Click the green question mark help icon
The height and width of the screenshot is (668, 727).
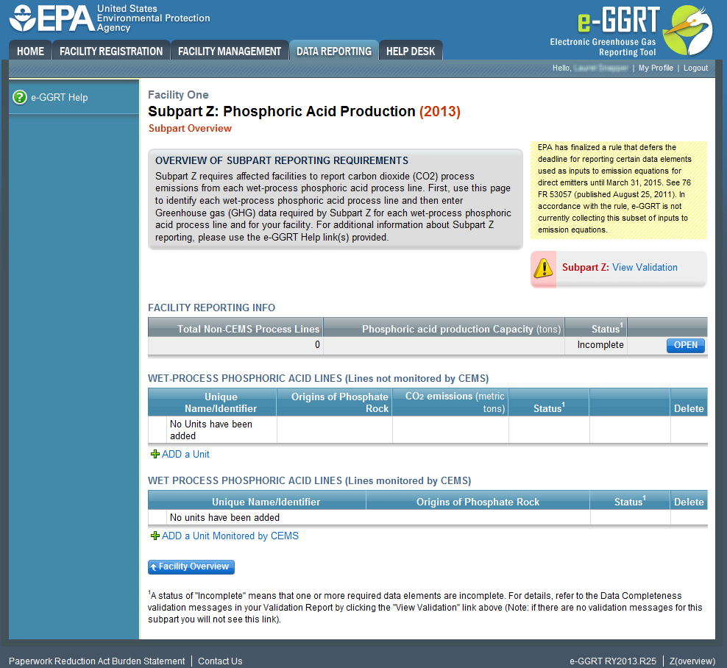[x=20, y=97]
